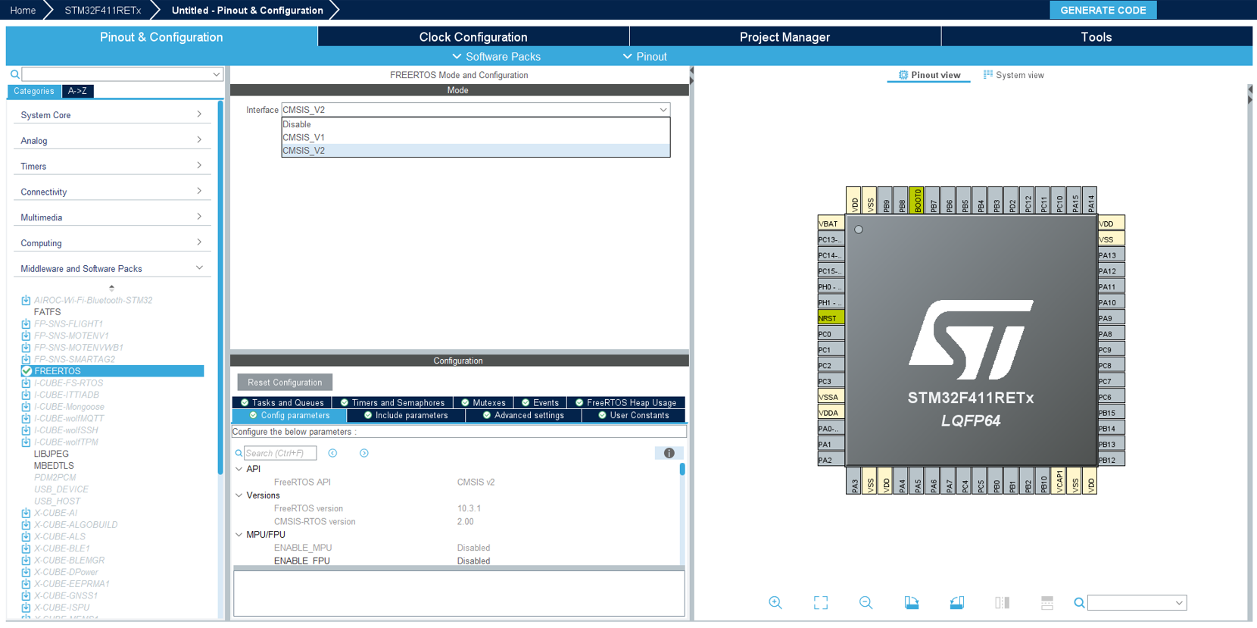1257x628 pixels.
Task: Choose CMSIS_V2 from Interface list
Action: [x=476, y=151]
